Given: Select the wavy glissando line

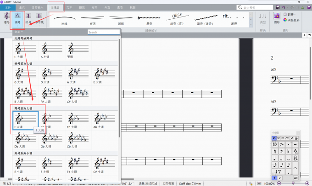Looking at the screenshot, I should coord(205,20).
